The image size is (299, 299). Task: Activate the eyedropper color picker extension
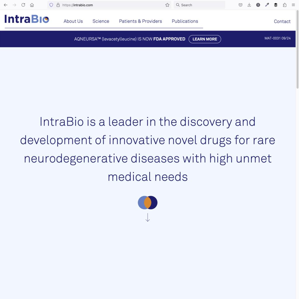[x=267, y=5]
